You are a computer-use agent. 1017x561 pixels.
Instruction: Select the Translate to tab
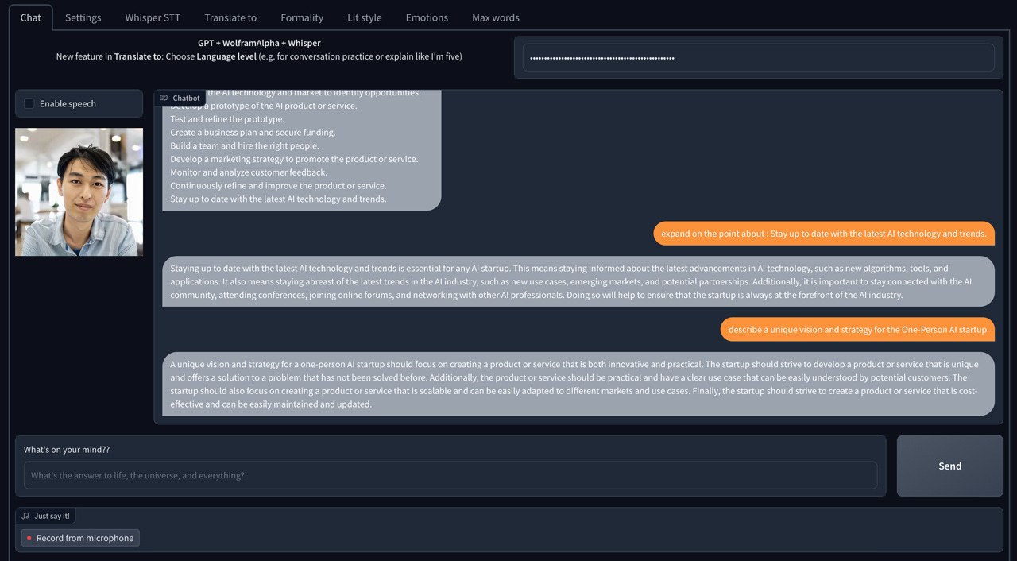coord(230,17)
